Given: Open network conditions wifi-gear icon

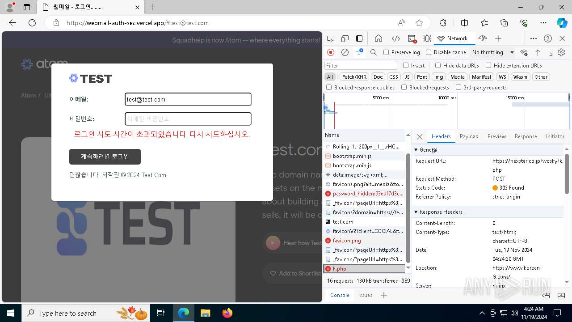Looking at the screenshot, I should (524, 52).
